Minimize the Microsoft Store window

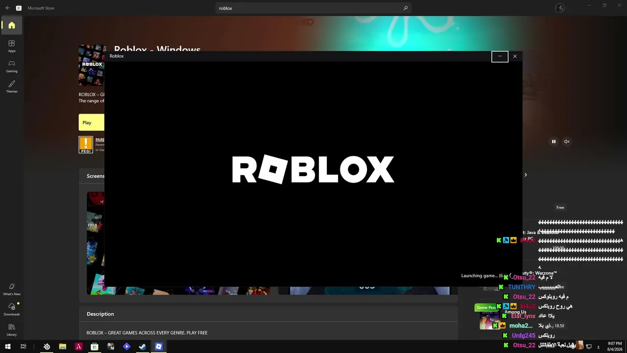tap(589, 5)
